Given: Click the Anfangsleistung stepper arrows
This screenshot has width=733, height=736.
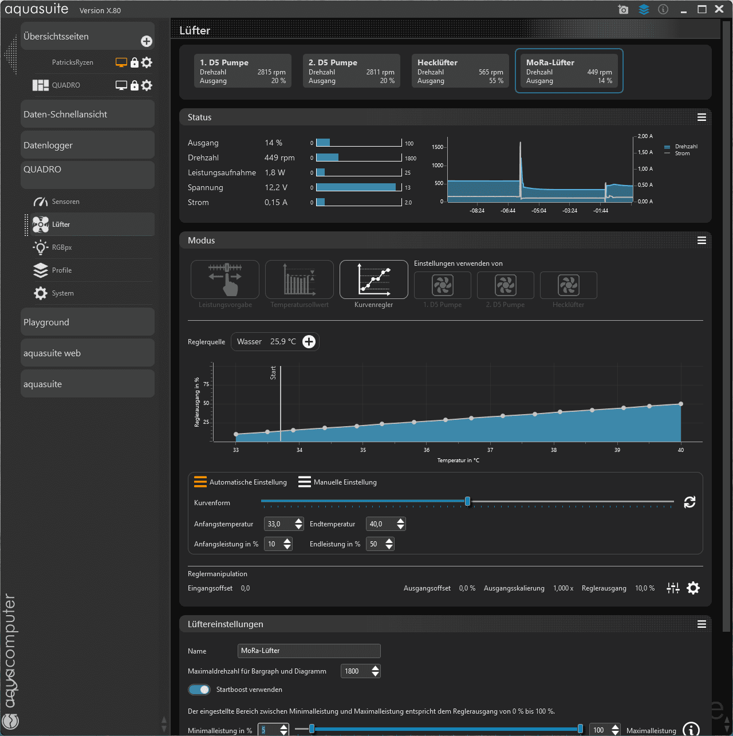Looking at the screenshot, I should (287, 544).
